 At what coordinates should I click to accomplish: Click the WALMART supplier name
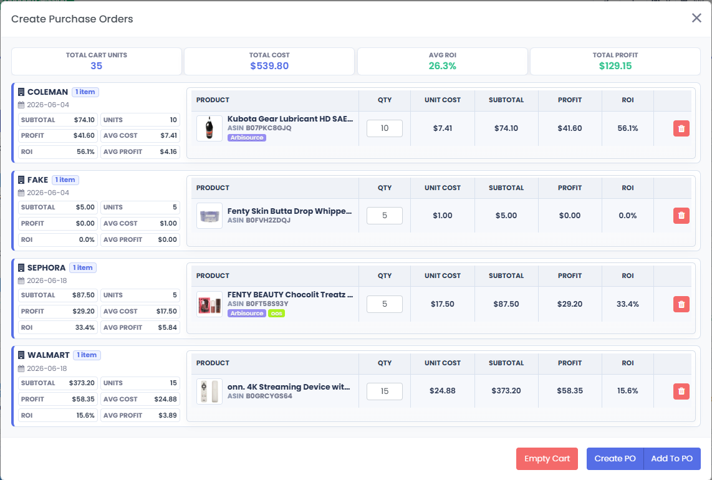pos(49,355)
